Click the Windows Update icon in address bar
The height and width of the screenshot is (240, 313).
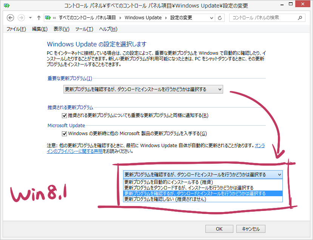tap(48, 18)
